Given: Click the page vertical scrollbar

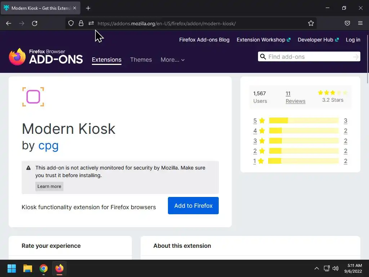Looking at the screenshot, I should point(368,59).
